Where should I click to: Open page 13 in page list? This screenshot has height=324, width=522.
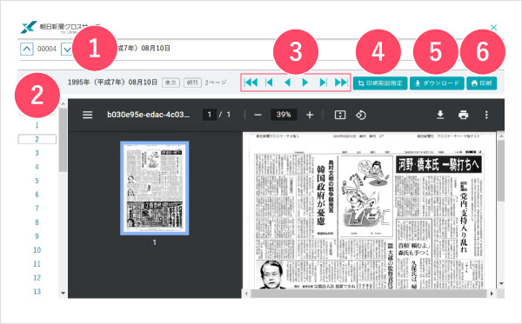37,292
